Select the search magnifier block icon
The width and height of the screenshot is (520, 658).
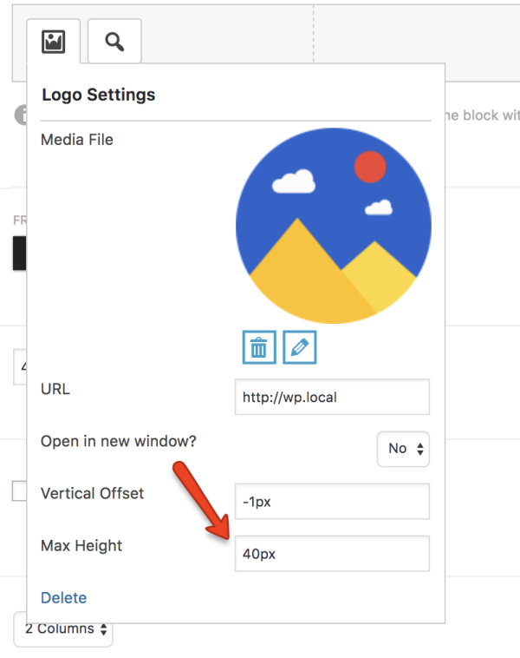click(x=114, y=41)
